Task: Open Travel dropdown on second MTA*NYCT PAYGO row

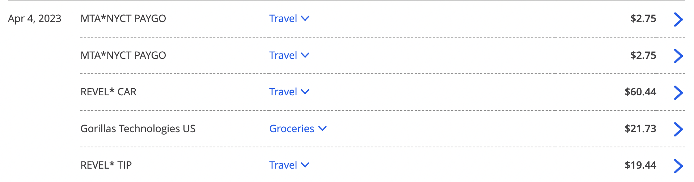Action: (x=289, y=55)
